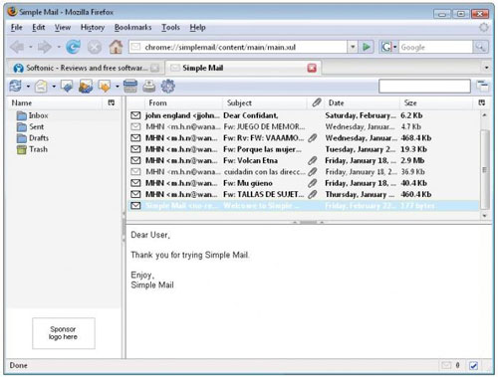Open the Tools menu

(170, 27)
